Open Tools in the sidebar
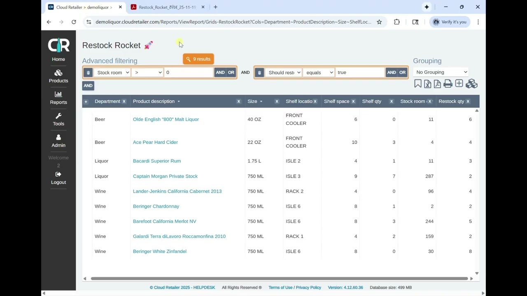Viewport: 527px width, 296px height. tap(58, 119)
